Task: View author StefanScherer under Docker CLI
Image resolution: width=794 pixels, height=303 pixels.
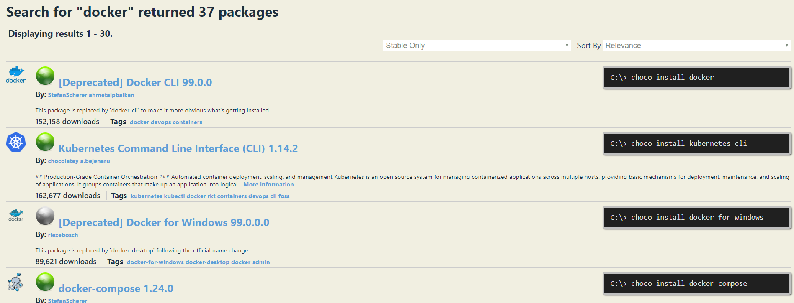Action: [67, 95]
